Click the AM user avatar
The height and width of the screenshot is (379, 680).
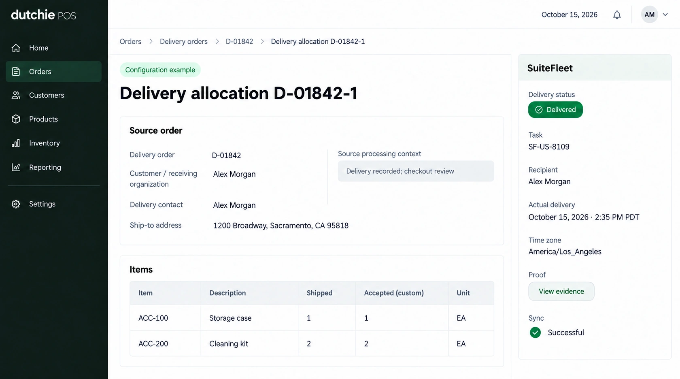649,15
